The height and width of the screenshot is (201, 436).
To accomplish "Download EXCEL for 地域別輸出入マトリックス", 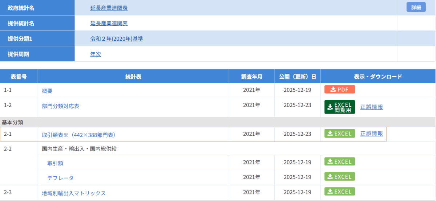I will pyautogui.click(x=339, y=192).
